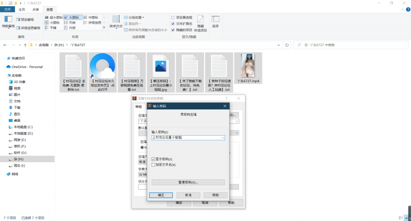The image size is (411, 221).
Task: Enable the 加密文件名 encrypt file names checkbox
Action: click(x=153, y=164)
